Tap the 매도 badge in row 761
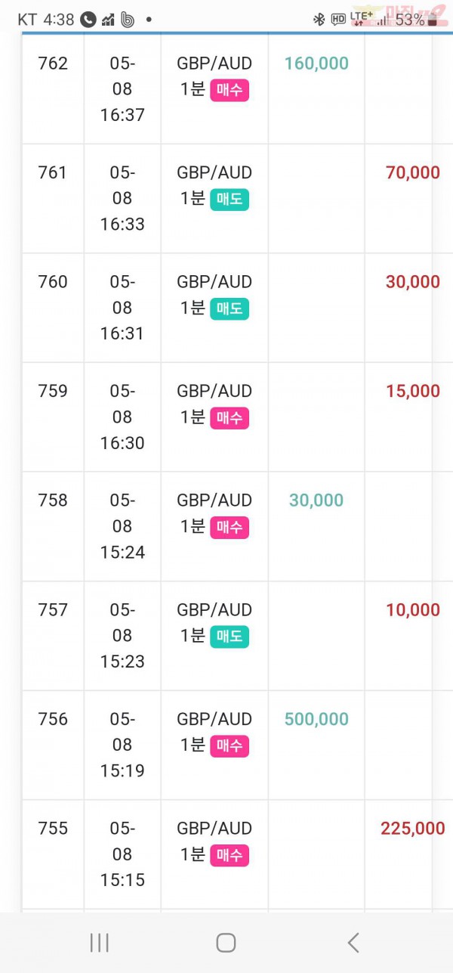Image resolution: width=453 pixels, height=973 pixels. [x=230, y=200]
